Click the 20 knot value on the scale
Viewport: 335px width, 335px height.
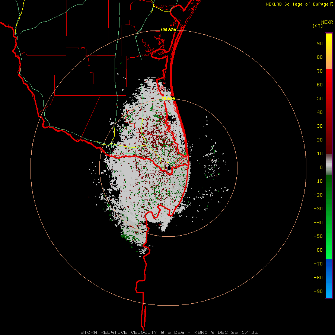point(320,140)
